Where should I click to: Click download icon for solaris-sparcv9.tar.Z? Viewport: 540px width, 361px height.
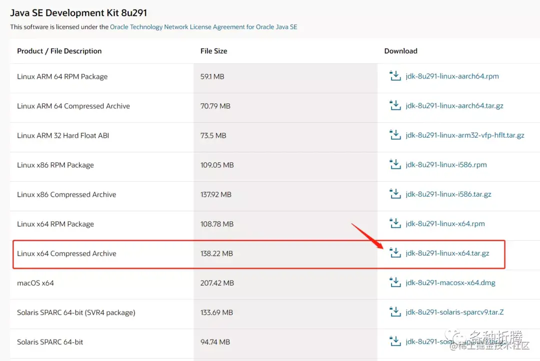point(395,312)
